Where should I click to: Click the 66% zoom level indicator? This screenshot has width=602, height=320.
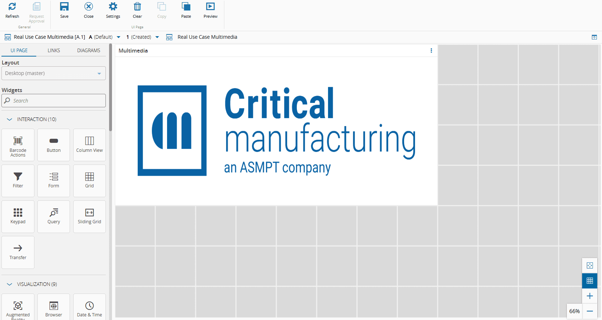[x=574, y=311]
